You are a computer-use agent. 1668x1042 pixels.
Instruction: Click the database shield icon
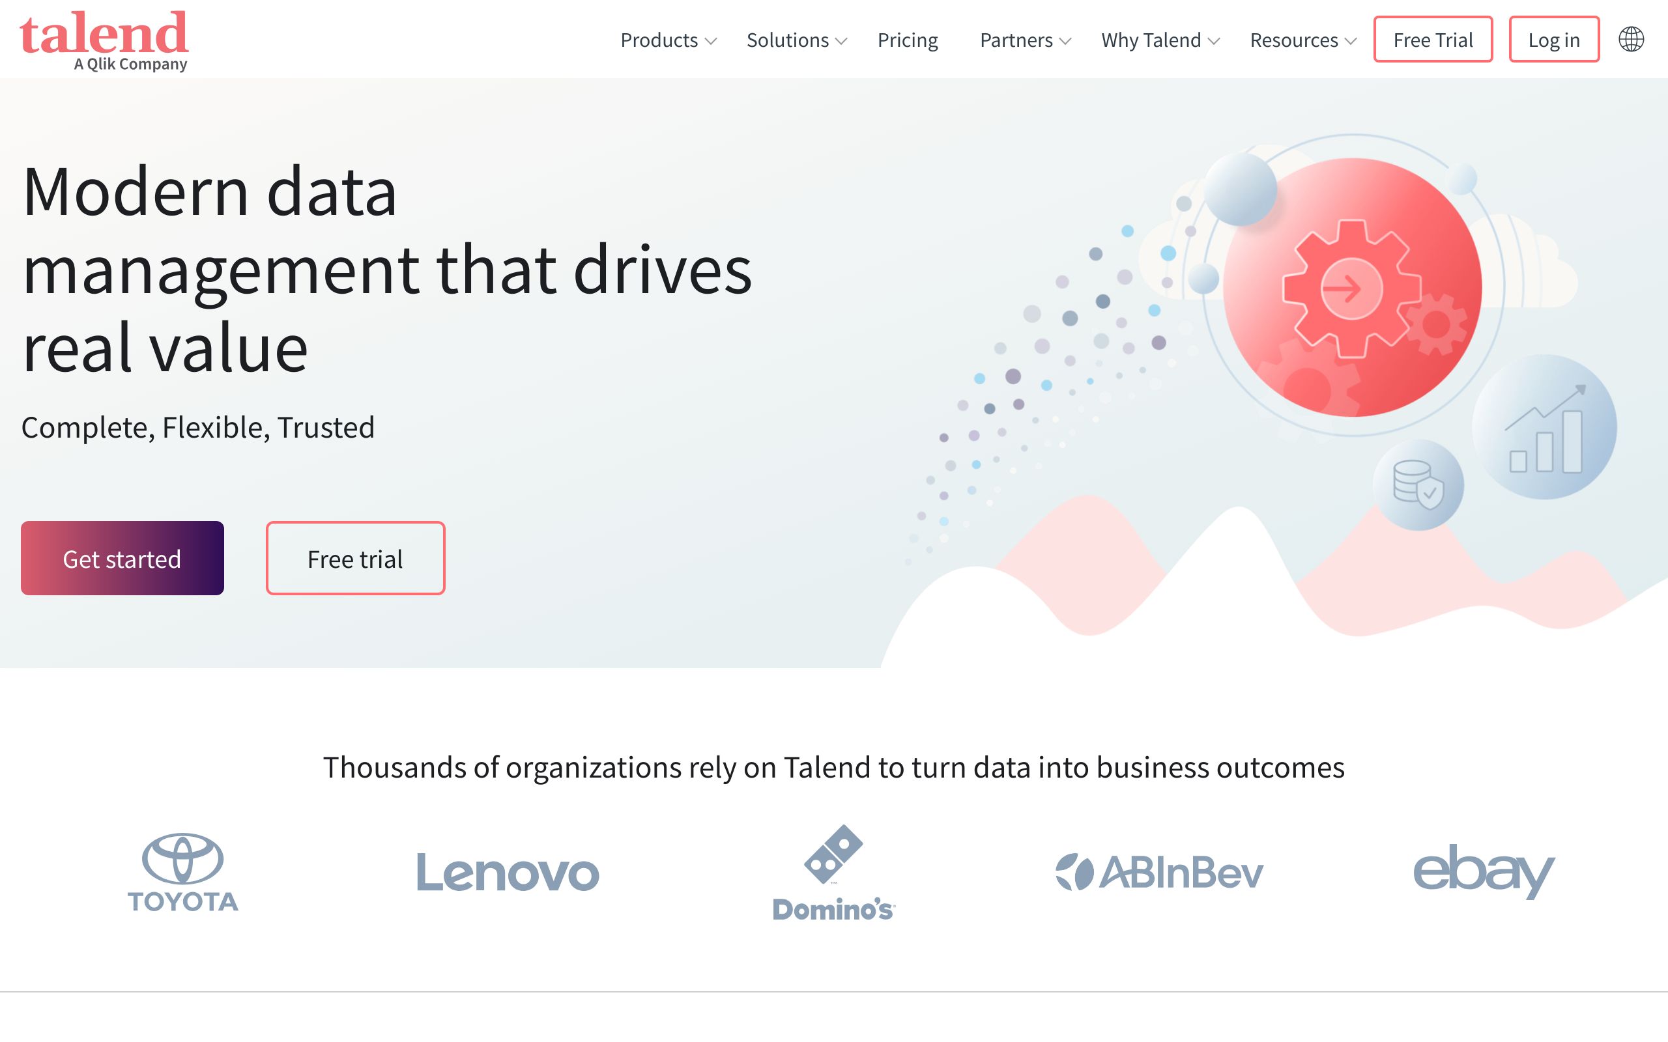point(1418,485)
